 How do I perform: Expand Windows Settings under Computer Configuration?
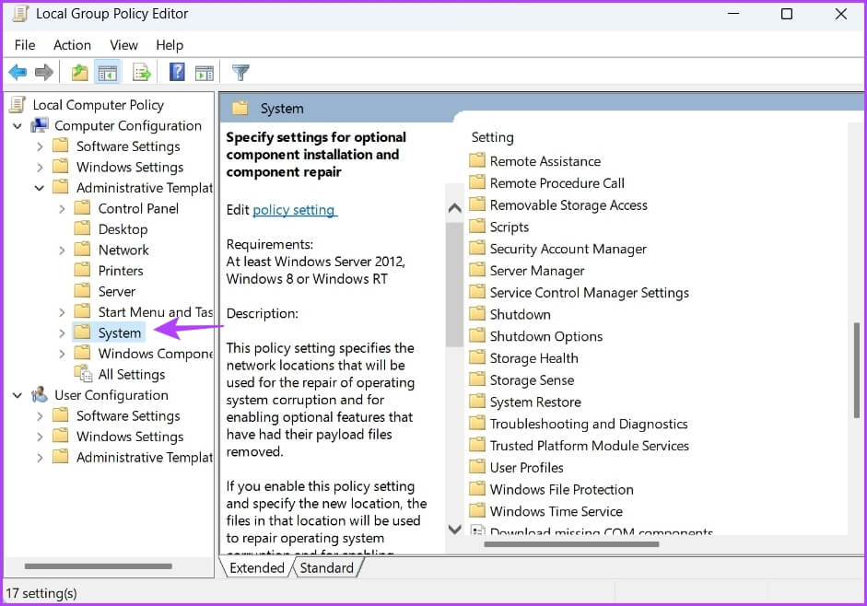pyautogui.click(x=40, y=167)
